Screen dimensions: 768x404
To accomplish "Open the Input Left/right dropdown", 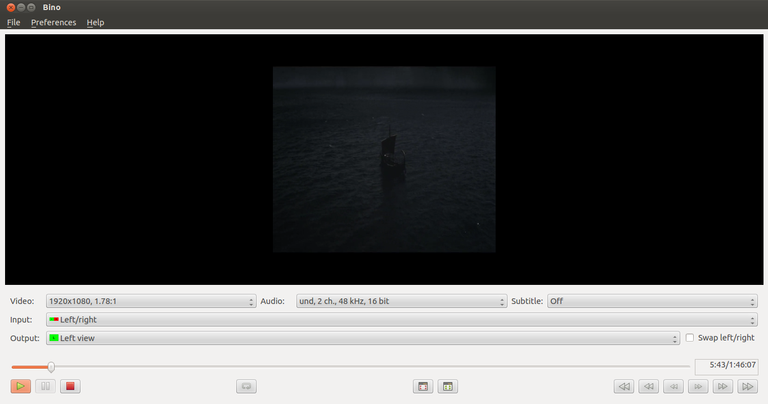I will click(401, 320).
